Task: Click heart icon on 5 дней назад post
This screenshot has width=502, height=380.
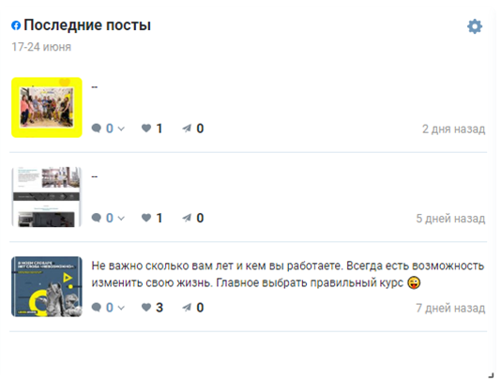Action: point(146,218)
